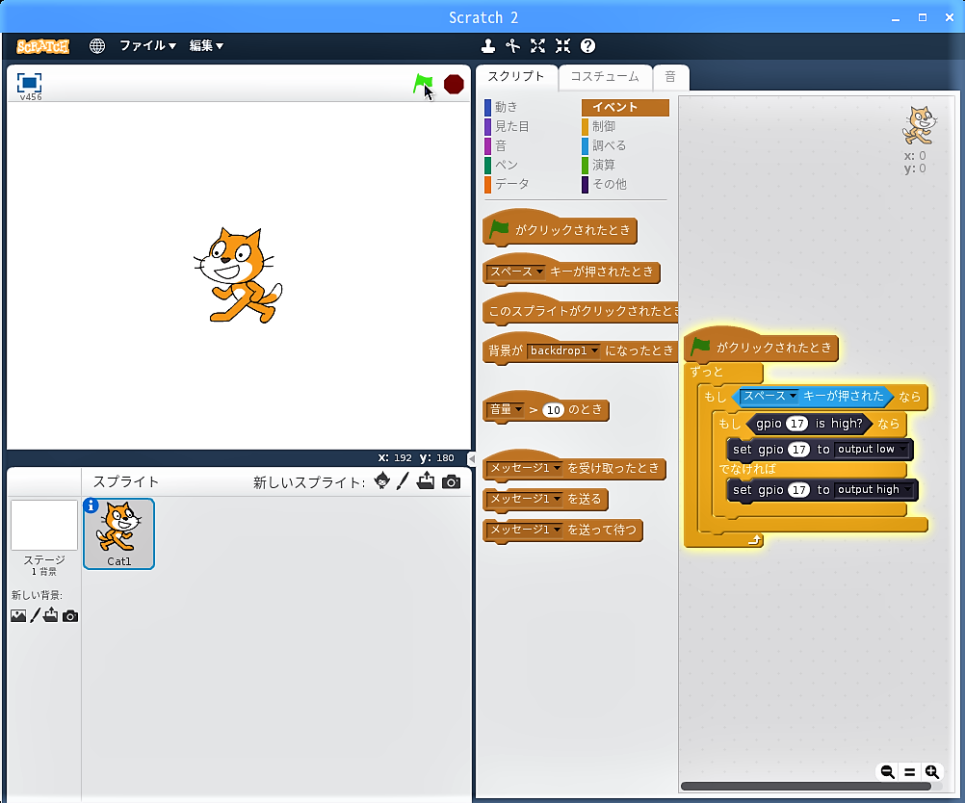Click the Scratch logo

pyautogui.click(x=43, y=46)
